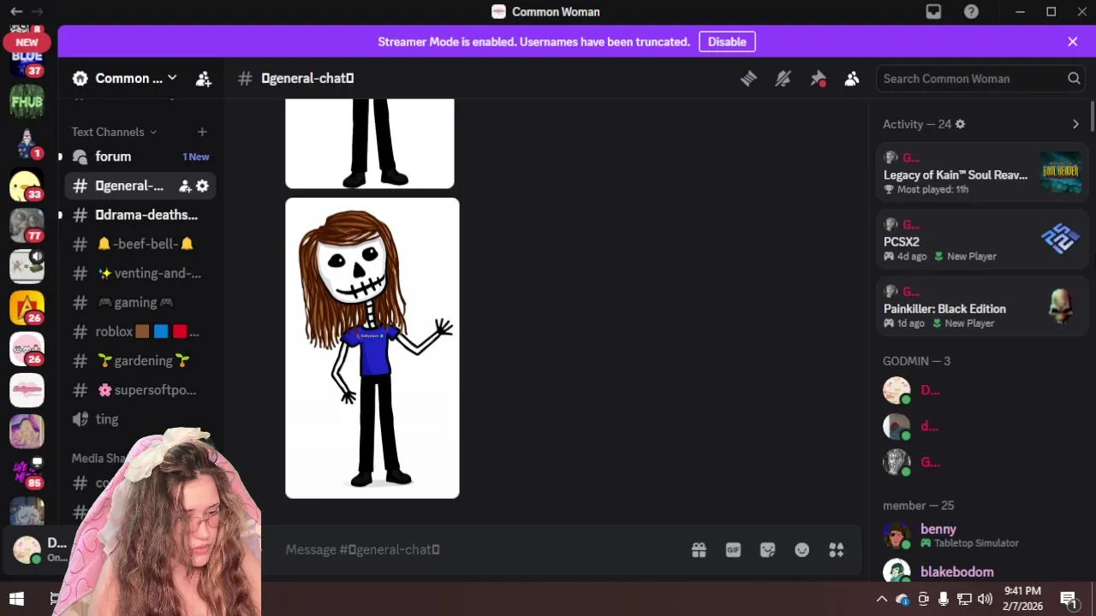Image resolution: width=1096 pixels, height=616 pixels.
Task: Toggle the member list visibility
Action: (x=852, y=79)
